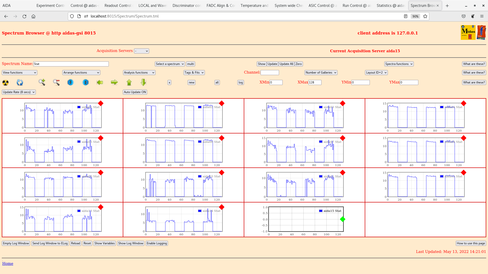Click the Empty Log Window button
Viewport: 488px width, 274px height.
point(16,243)
